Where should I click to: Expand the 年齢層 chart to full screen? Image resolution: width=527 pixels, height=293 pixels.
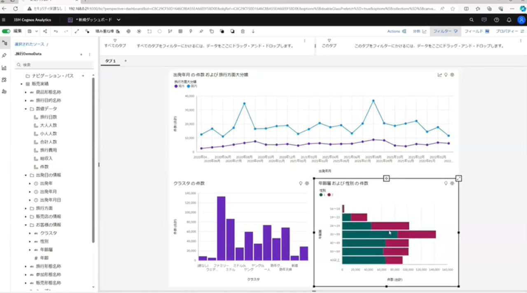tap(459, 178)
